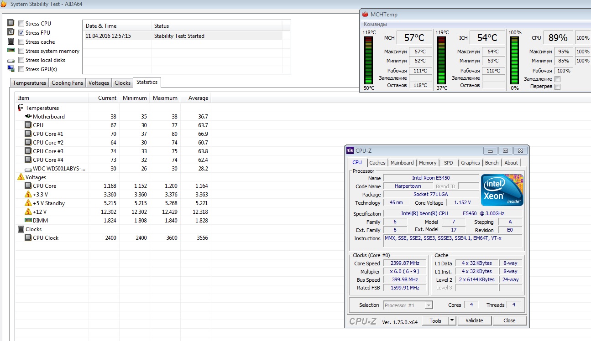The width and height of the screenshot is (591, 341).
Task: Open the Команды menu in MCHTemp
Action: tap(375, 24)
